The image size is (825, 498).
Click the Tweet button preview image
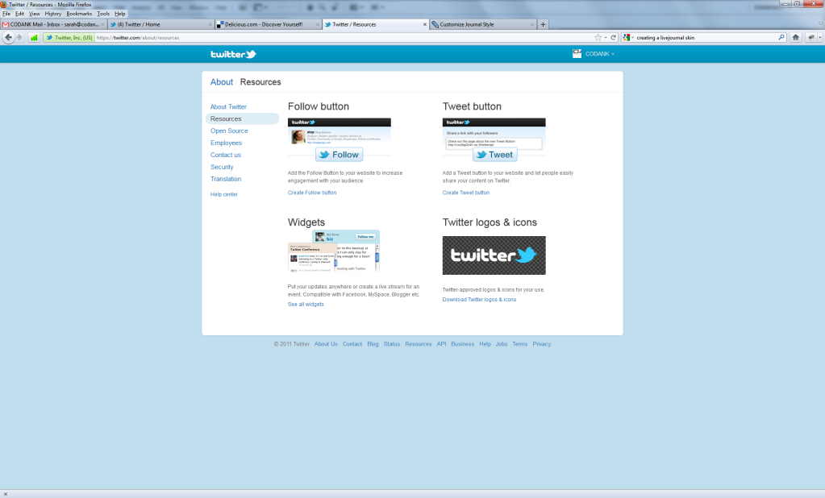tap(494, 140)
